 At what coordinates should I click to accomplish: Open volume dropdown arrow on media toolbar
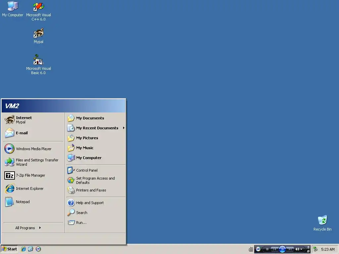coord(301,249)
